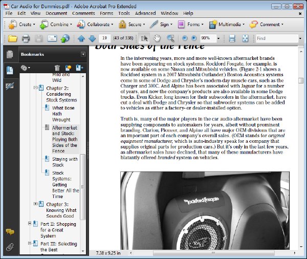Viewport: 307px width, 259px height.
Task: Select What Bose Hath Wrought bookmark
Action: [x=63, y=114]
